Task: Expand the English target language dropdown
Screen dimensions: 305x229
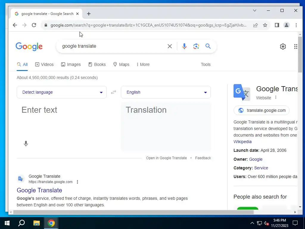Action: [x=166, y=92]
